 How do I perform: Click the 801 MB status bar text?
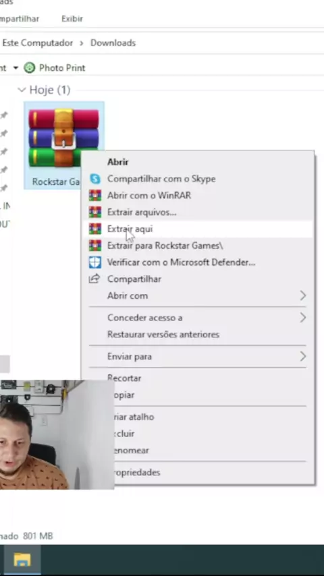38,536
